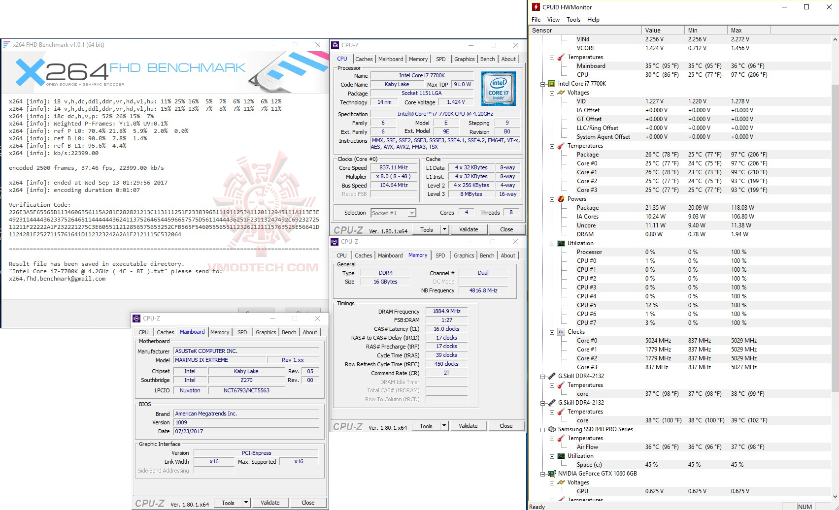Click the Utilization sensor icon
This screenshot has height=510, width=839.
tap(562, 243)
